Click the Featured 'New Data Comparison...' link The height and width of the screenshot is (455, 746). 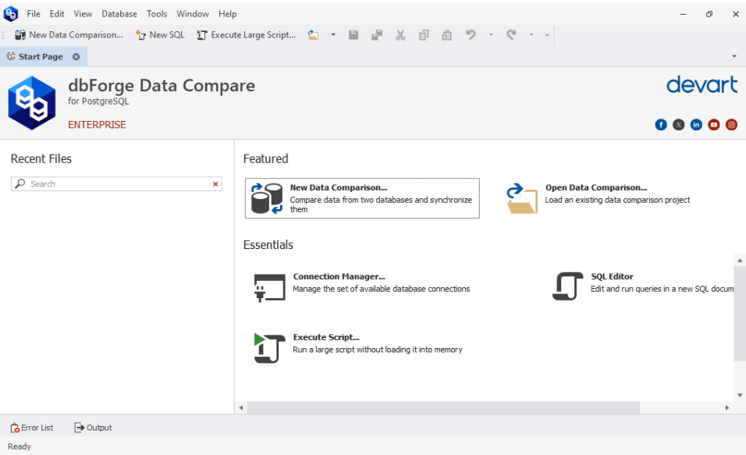pyautogui.click(x=339, y=187)
